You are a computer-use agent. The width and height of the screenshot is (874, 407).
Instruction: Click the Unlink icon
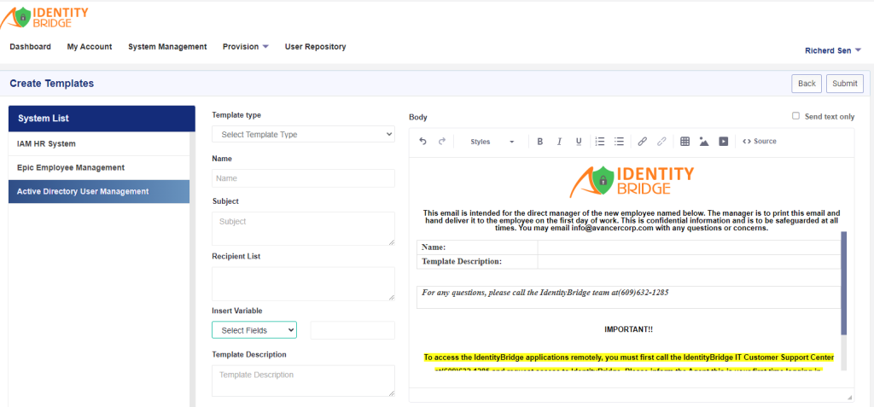(661, 142)
